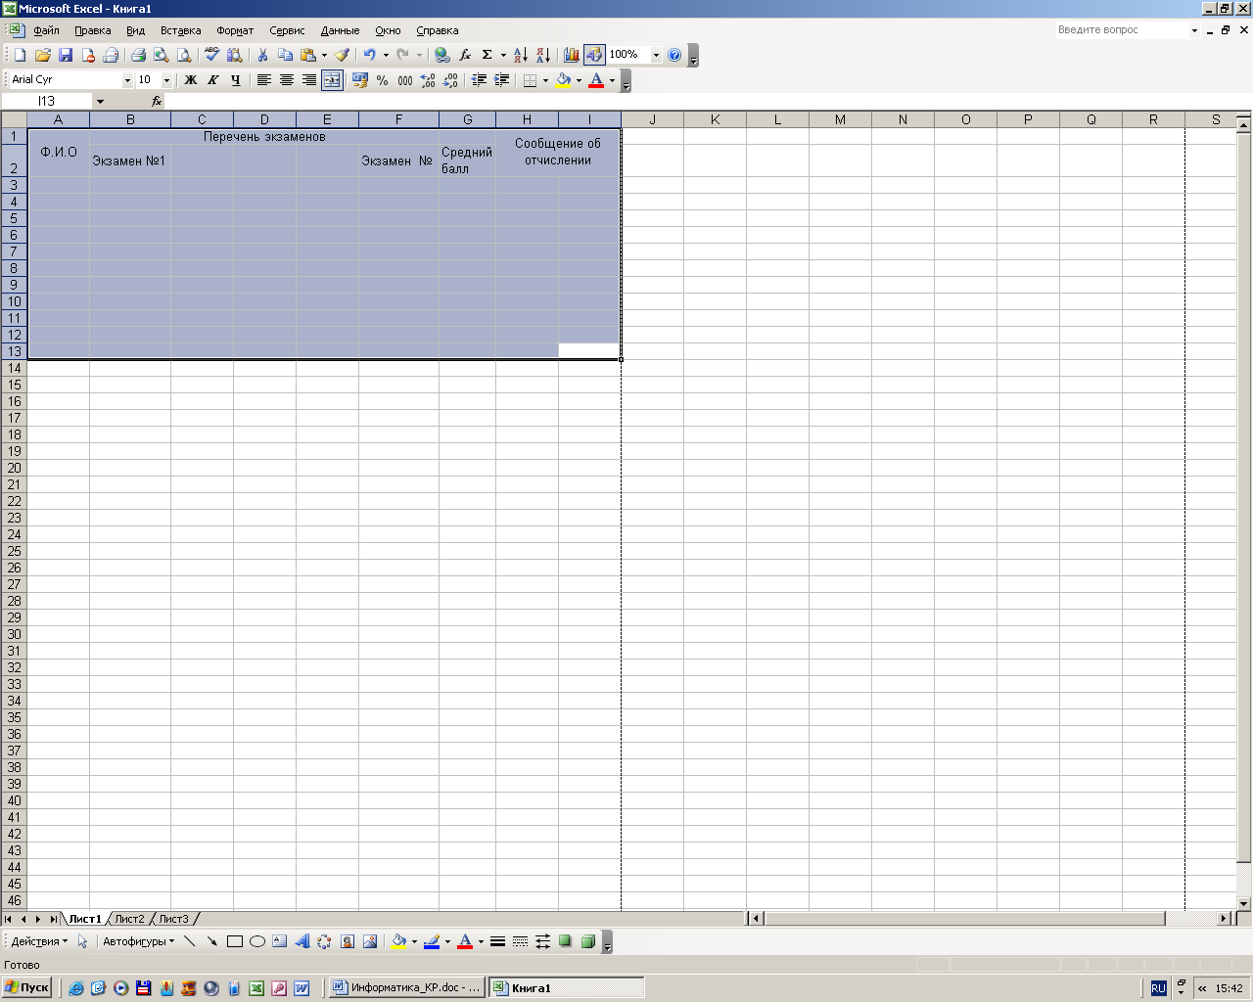
Task: Open the Формат menu
Action: point(235,30)
